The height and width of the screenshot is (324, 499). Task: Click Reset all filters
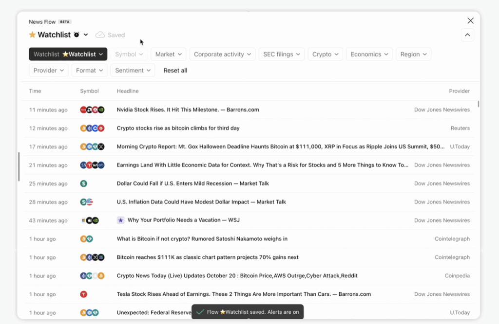click(x=175, y=71)
